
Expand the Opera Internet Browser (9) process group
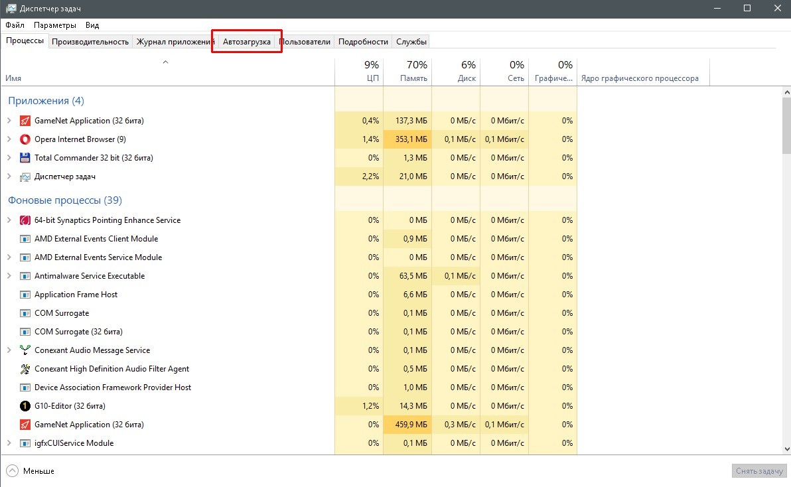9,139
